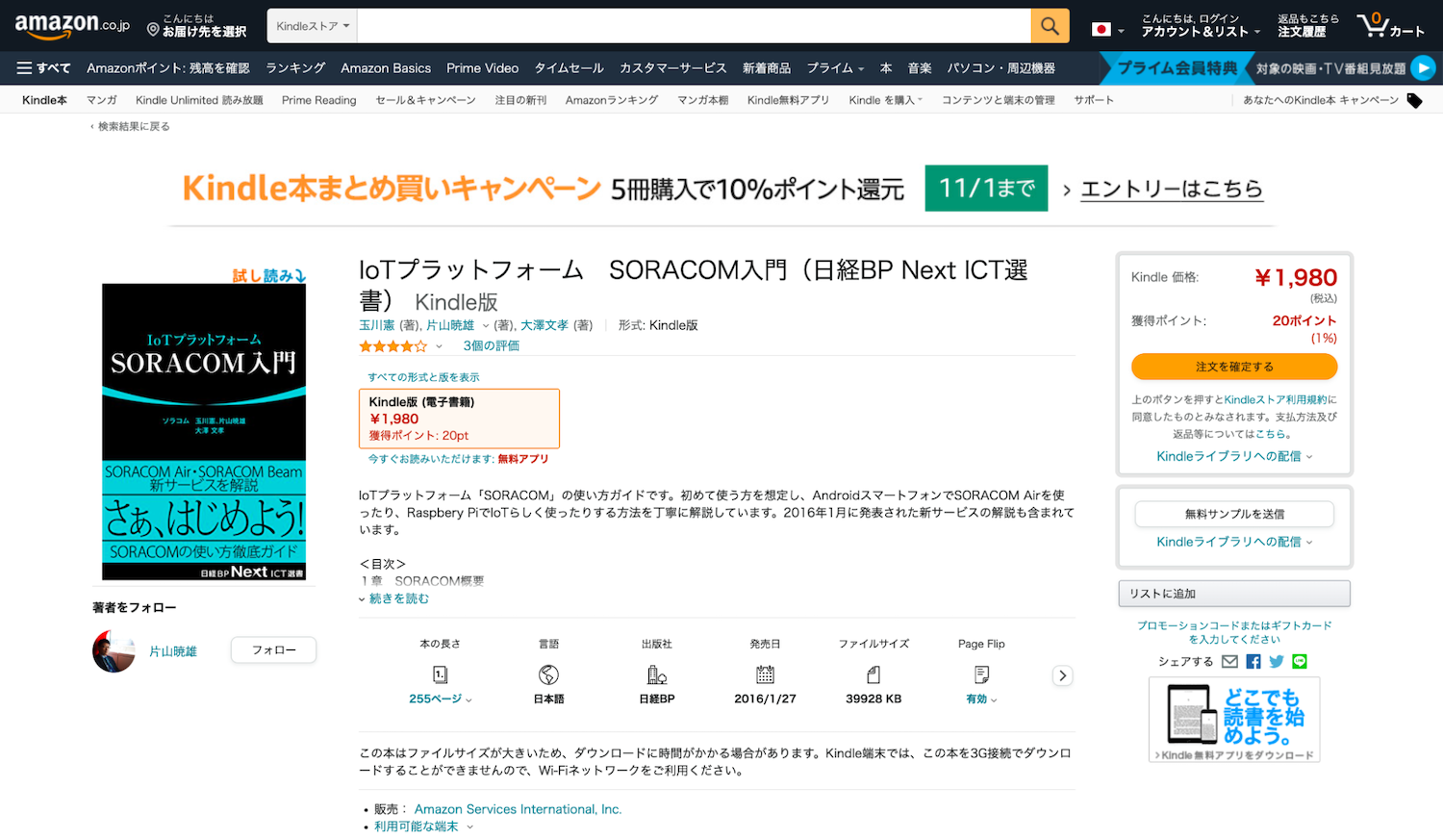
Task: Click the Amazon.co.jp logo
Action: (x=72, y=26)
